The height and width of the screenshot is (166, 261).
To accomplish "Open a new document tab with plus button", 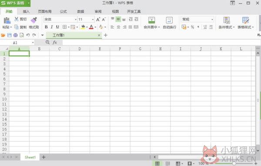I will pos(106,35).
